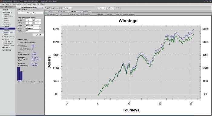Select the By Tourney radio button
Screen dimensions: 212x116
click(46, 14)
